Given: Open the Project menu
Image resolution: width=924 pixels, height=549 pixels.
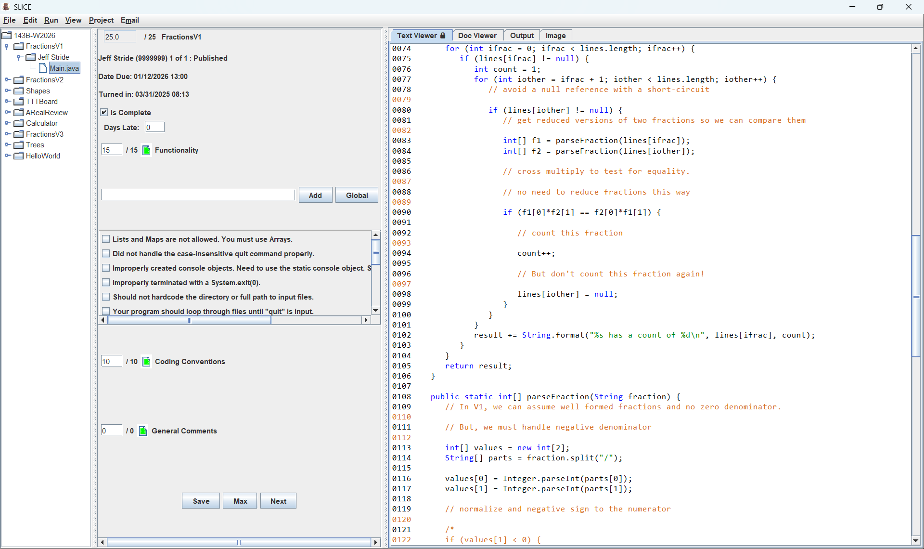Looking at the screenshot, I should pyautogui.click(x=101, y=20).
